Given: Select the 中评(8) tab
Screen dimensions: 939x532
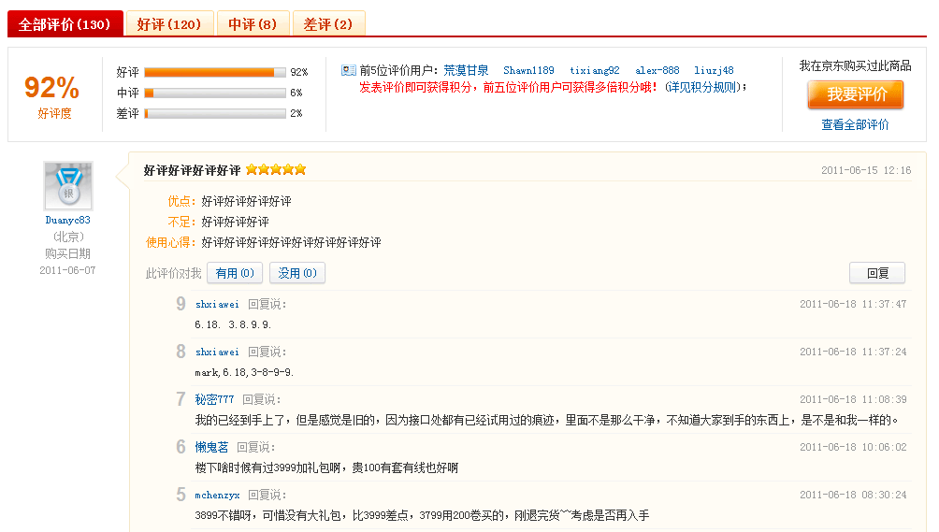Looking at the screenshot, I should pos(253,24).
